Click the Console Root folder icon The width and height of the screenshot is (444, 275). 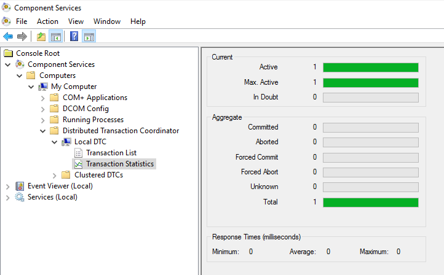point(9,53)
